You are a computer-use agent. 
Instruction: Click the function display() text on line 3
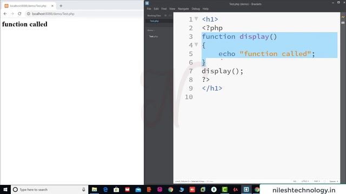(239, 37)
